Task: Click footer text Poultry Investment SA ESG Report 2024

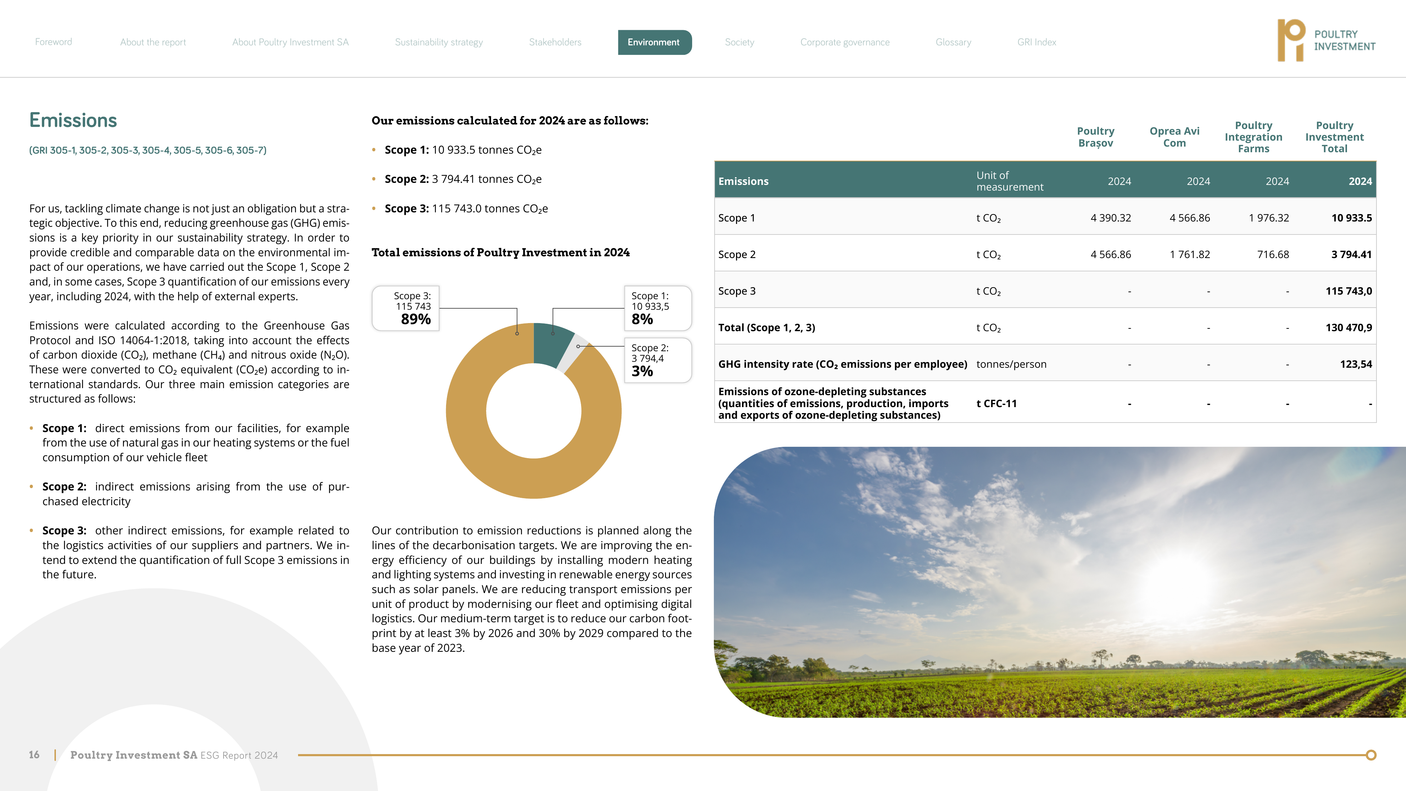Action: [174, 755]
